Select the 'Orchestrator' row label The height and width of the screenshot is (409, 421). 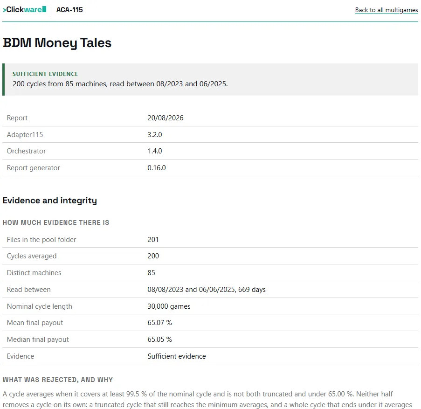coord(26,151)
